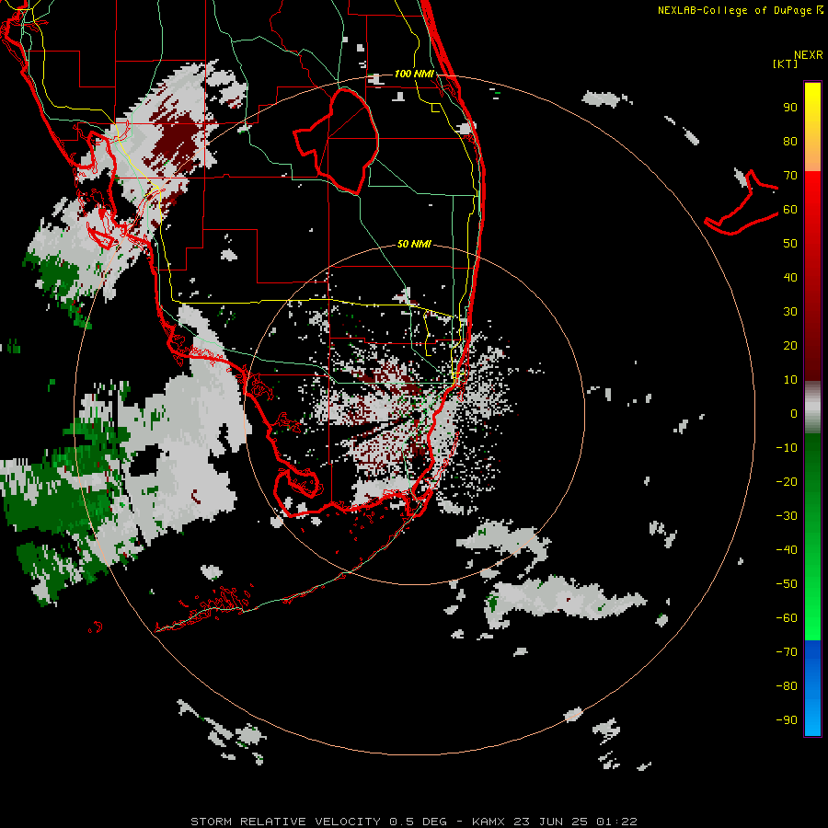Viewport: 828px width, 828px height.
Task: Click the positive 20 kt scale value
Action: [x=790, y=346]
